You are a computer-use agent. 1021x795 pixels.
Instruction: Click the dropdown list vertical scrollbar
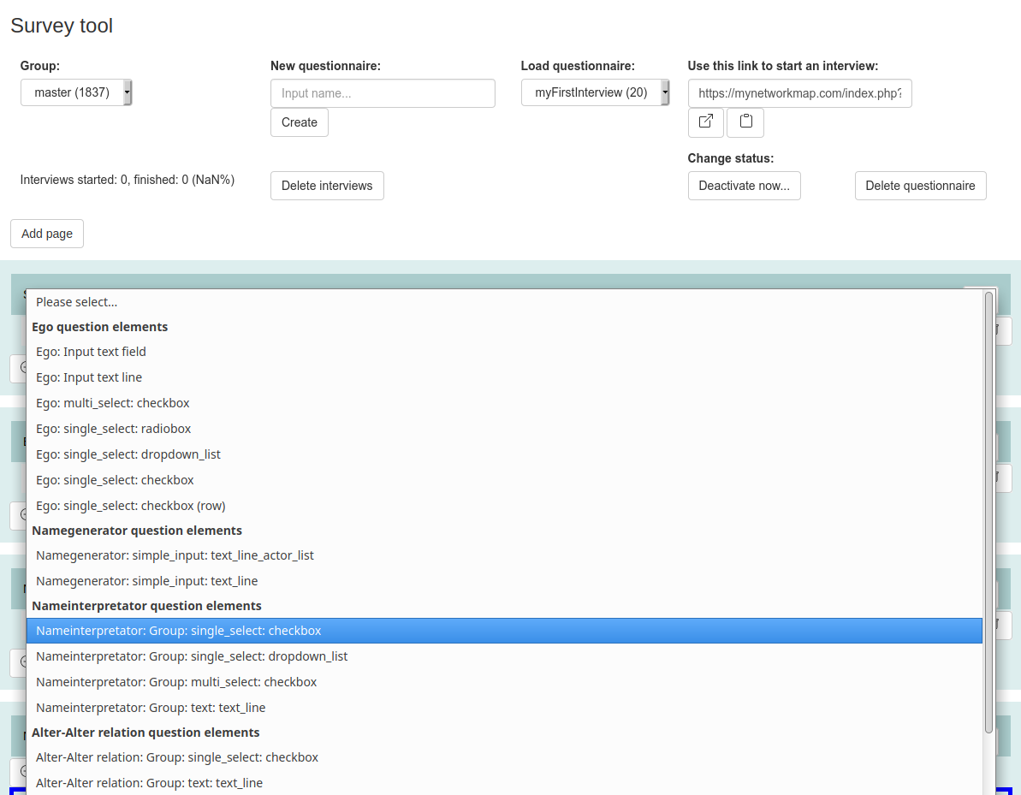(x=988, y=512)
